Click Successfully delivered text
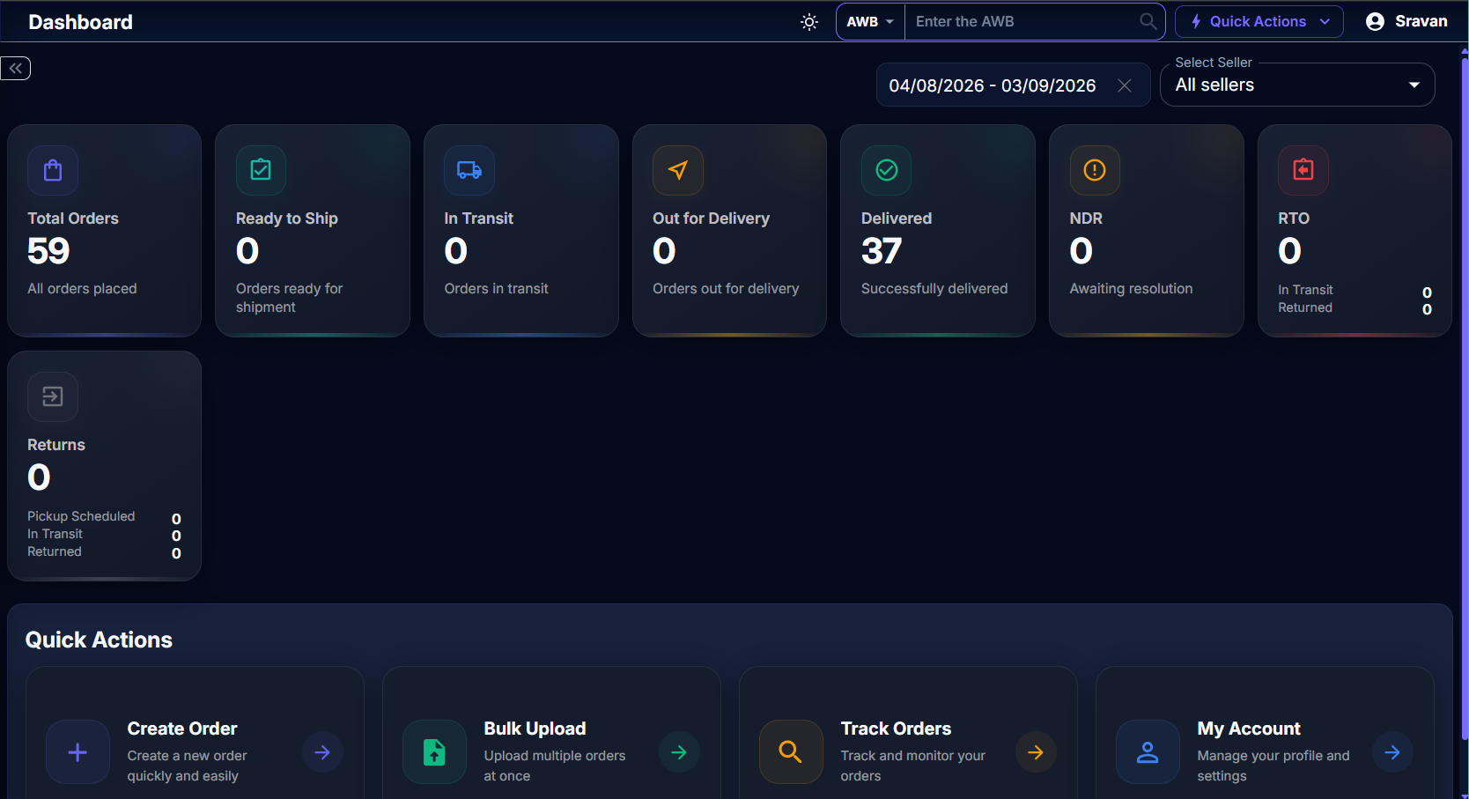 pyautogui.click(x=934, y=289)
